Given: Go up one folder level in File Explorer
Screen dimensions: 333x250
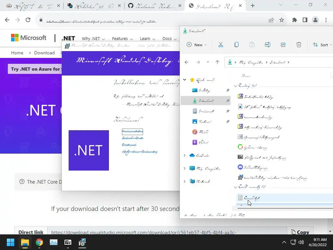Looking at the screenshot, I should pos(217,62).
